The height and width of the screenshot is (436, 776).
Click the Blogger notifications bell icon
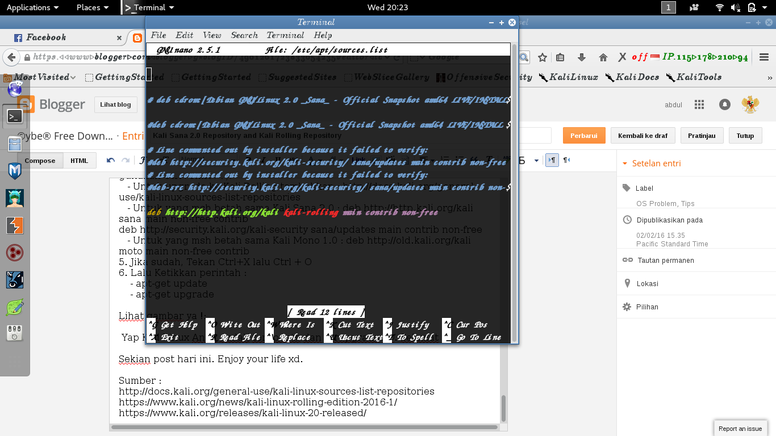(x=724, y=104)
